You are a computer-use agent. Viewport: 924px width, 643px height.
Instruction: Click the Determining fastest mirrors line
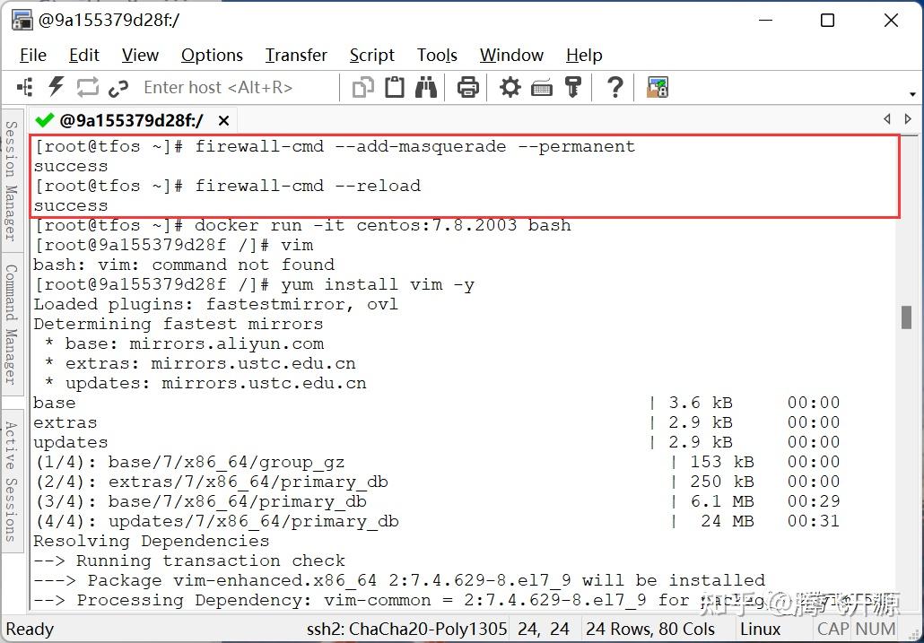(x=179, y=325)
